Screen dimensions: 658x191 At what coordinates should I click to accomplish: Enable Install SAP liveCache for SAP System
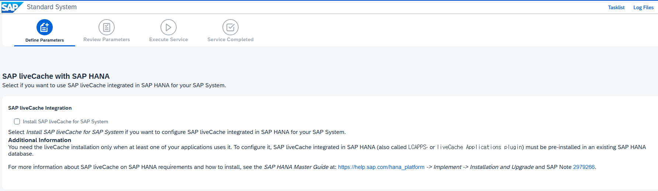click(17, 121)
